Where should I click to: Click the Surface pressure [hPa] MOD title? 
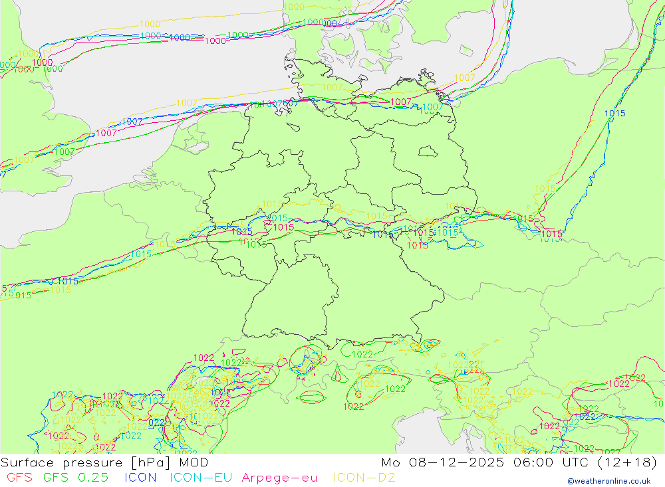104,462
